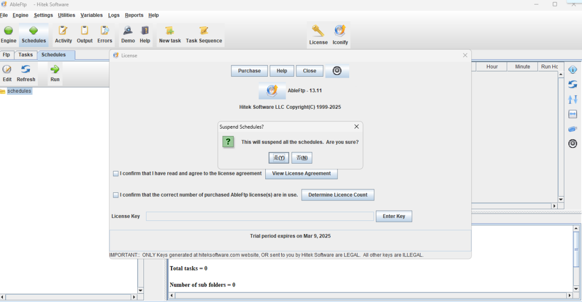Open the Task Sequence icon
Image resolution: width=582 pixels, height=302 pixels.
(204, 31)
